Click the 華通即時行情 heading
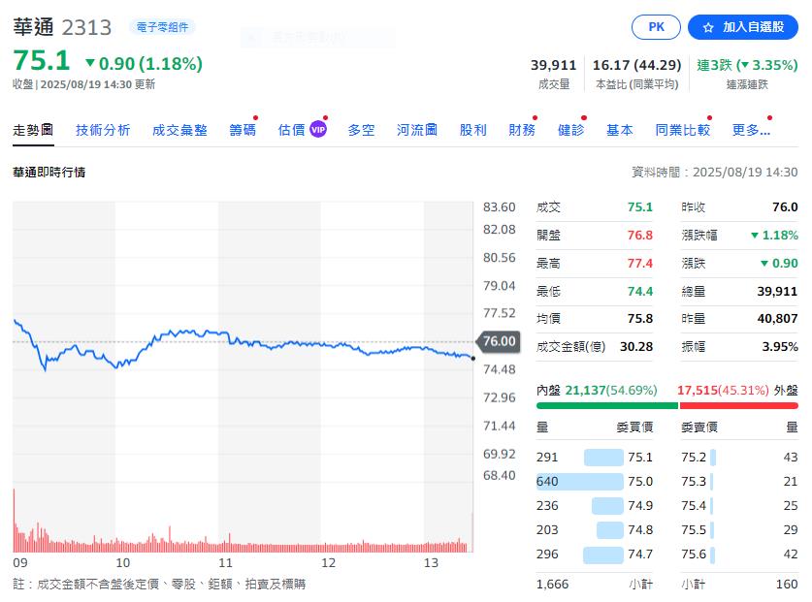812x602 pixels. click(x=49, y=172)
